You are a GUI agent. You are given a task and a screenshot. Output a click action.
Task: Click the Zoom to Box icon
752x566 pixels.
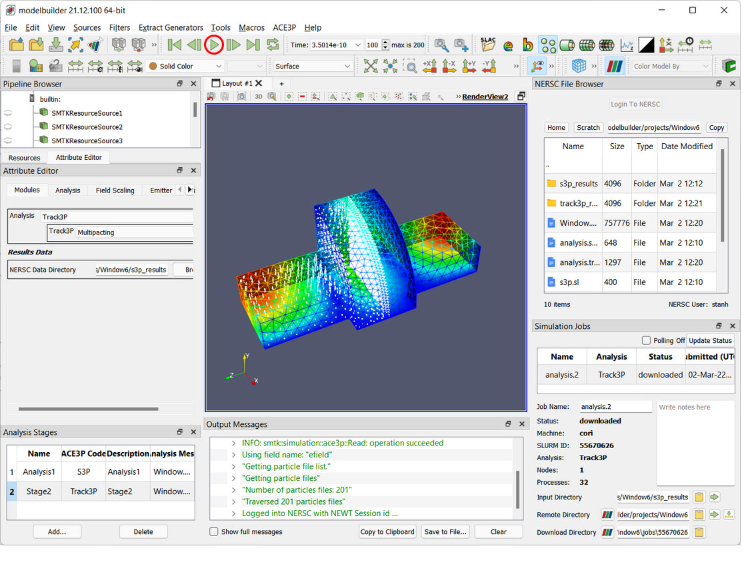(411, 66)
